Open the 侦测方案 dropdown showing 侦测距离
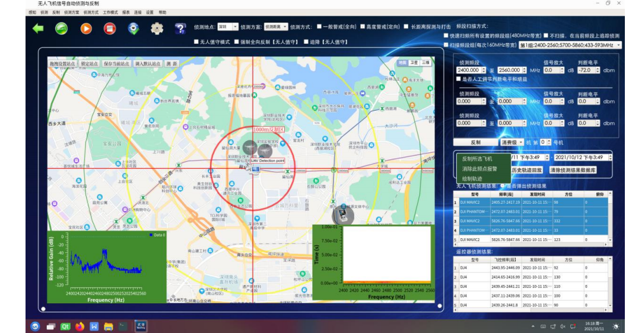 pyautogui.click(x=276, y=27)
